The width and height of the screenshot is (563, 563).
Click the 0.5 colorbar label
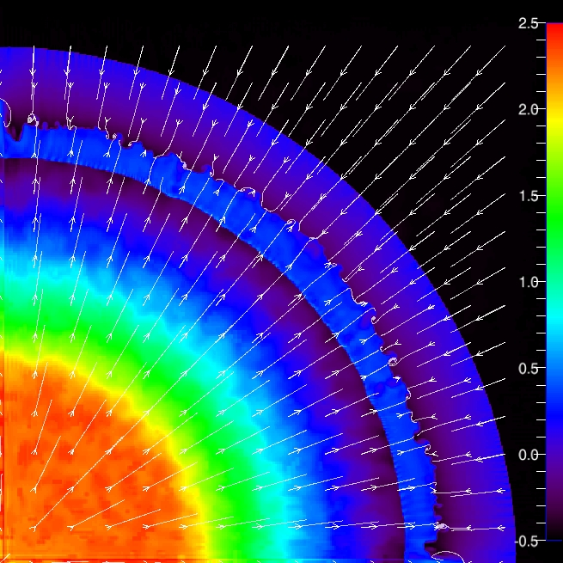[528, 369]
